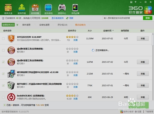
Task: Click the version text 5.1.0.1175
Action: [x=24, y=112]
